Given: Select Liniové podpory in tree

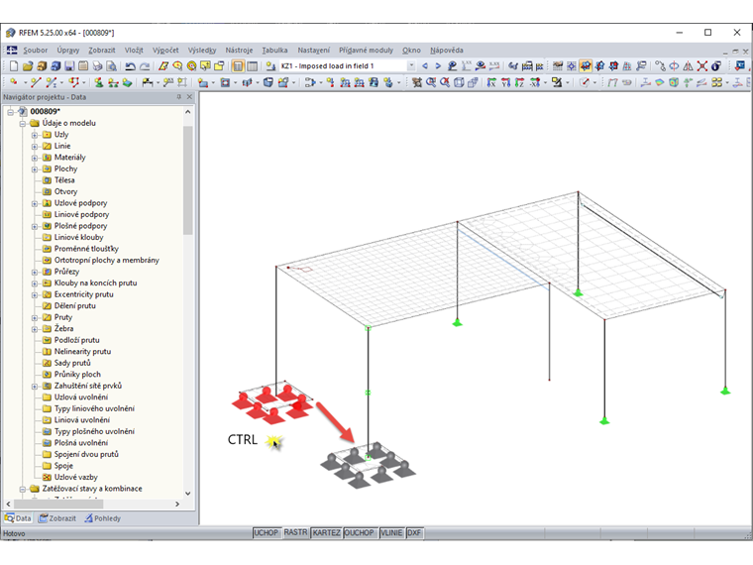Looking at the screenshot, I should pos(81,214).
